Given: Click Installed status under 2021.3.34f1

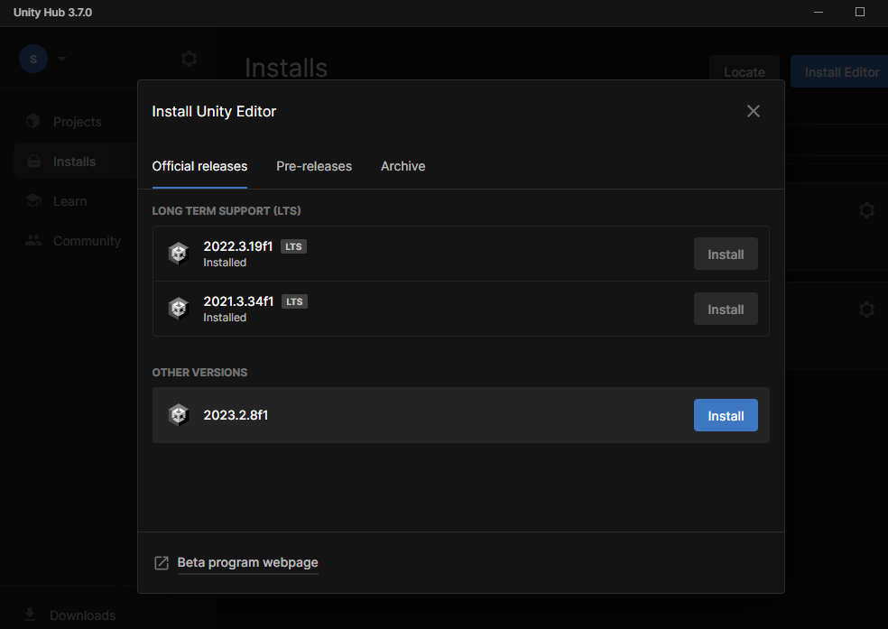Looking at the screenshot, I should (225, 318).
